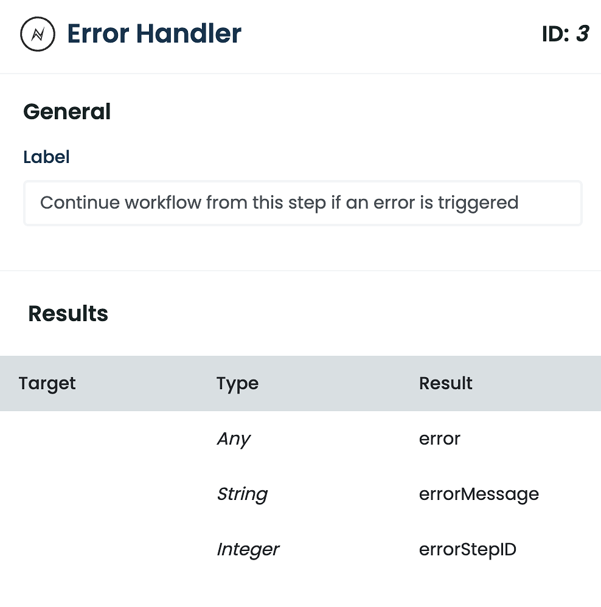601x607 pixels.
Task: Click the Label field caption above the input
Action: coord(46,156)
